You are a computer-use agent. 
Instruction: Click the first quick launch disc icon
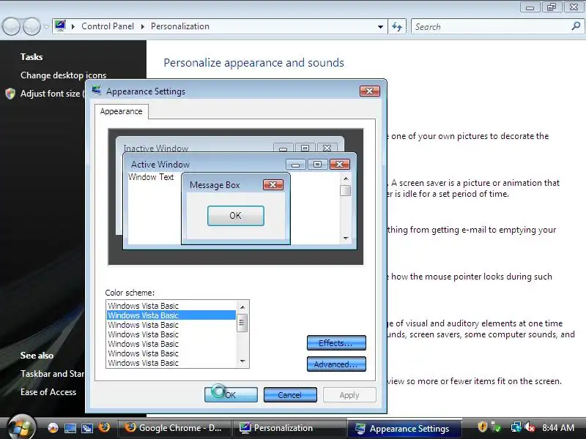pyautogui.click(x=53, y=428)
